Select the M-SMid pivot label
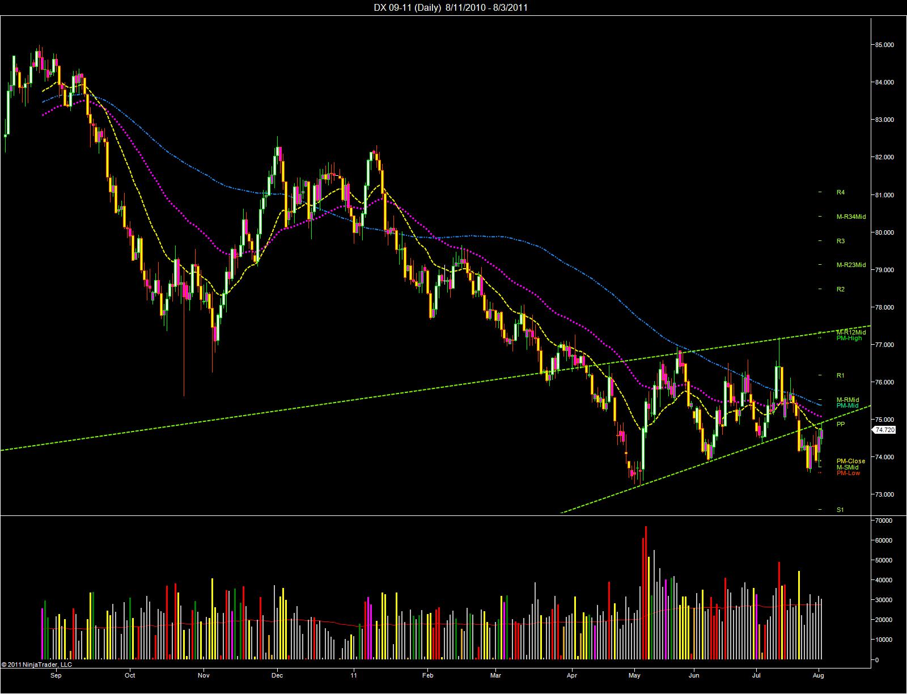Image resolution: width=907 pixels, height=694 pixels. (847, 467)
